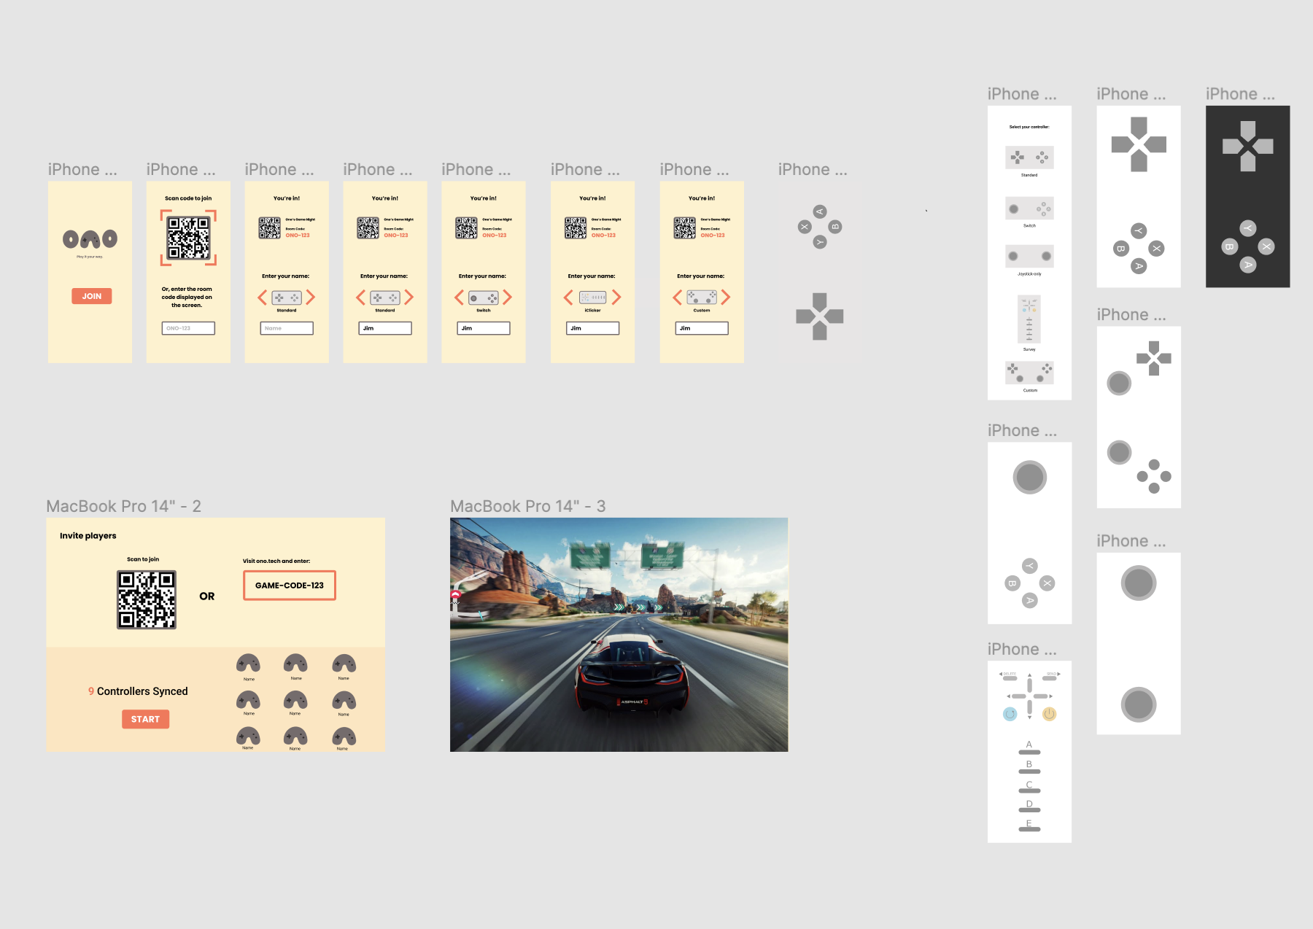Select the MacBook Pro 14" - 3 frame label
This screenshot has height=929, width=1313.
click(527, 506)
